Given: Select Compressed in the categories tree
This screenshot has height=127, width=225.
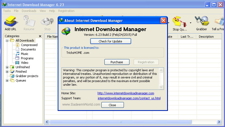Looking at the screenshot, I should 29,45.
